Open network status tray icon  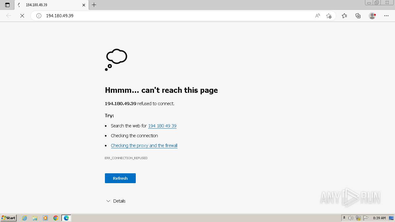[358, 218]
